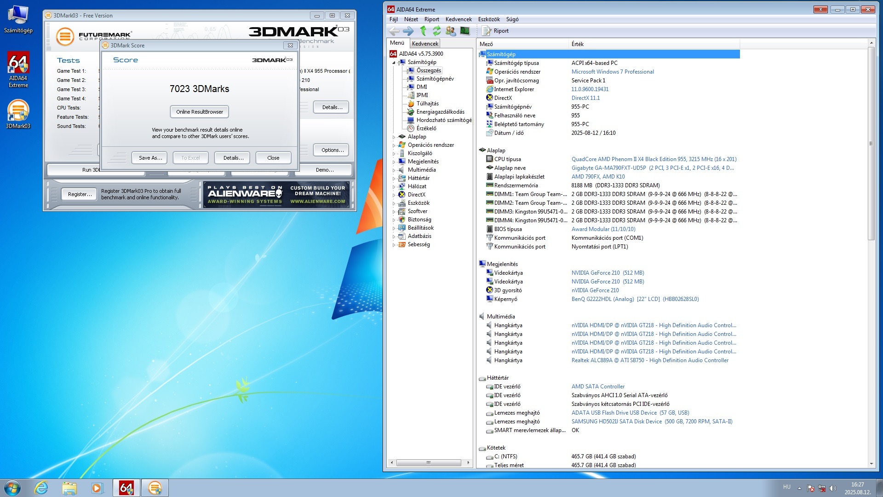Expand the Alaplap tree node

click(x=394, y=137)
